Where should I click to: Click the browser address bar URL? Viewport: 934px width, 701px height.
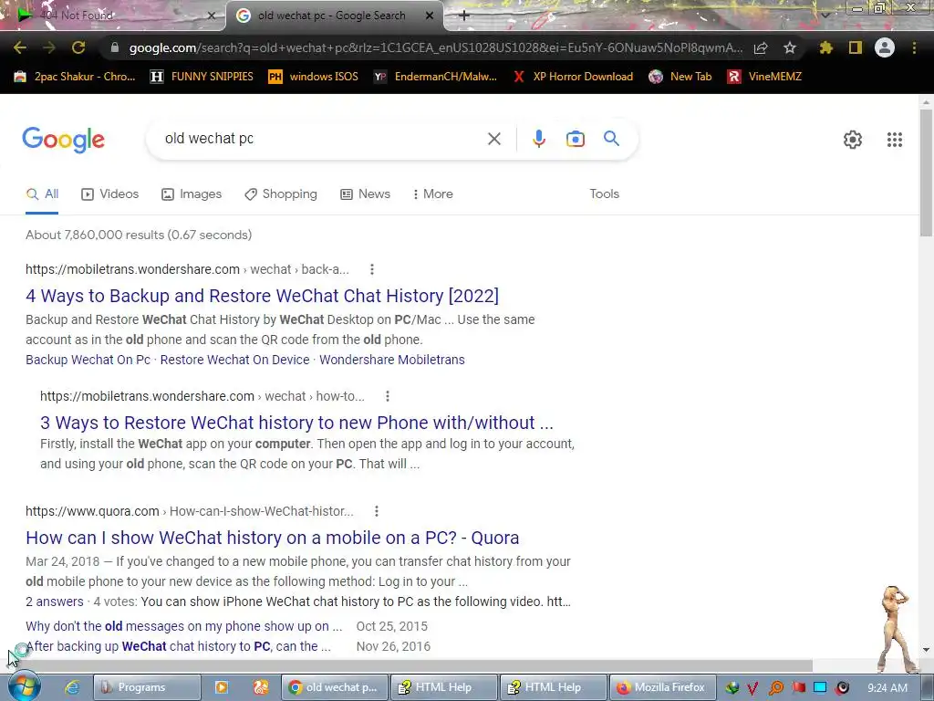tap(435, 47)
